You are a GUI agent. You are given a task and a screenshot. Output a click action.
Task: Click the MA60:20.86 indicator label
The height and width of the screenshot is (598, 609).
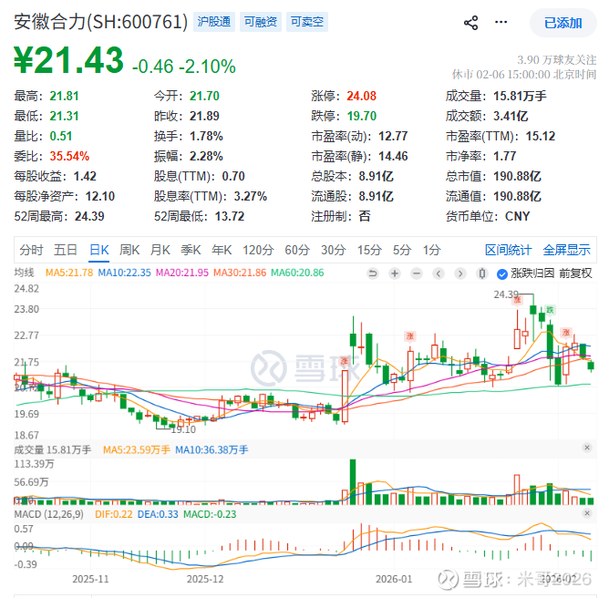(x=297, y=273)
